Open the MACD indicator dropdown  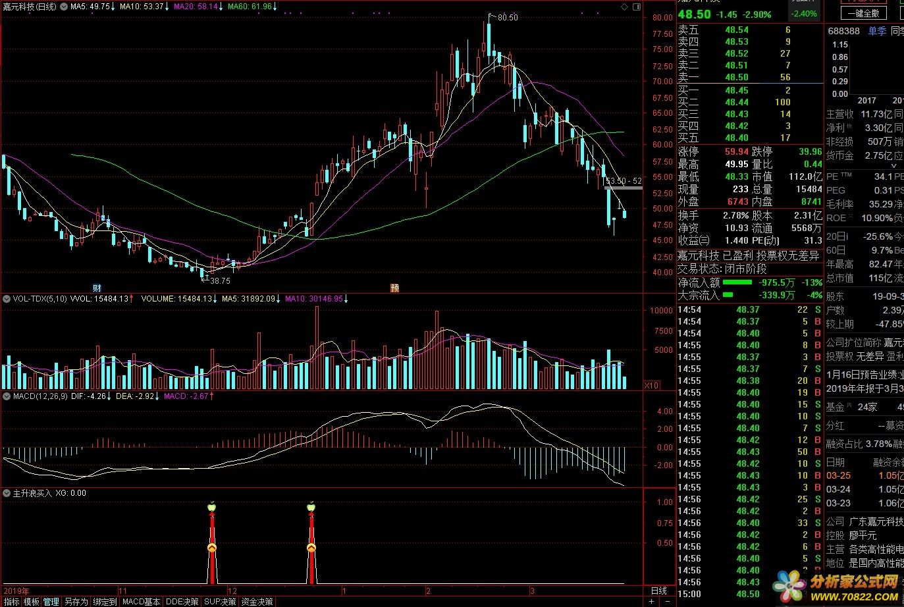(7, 396)
